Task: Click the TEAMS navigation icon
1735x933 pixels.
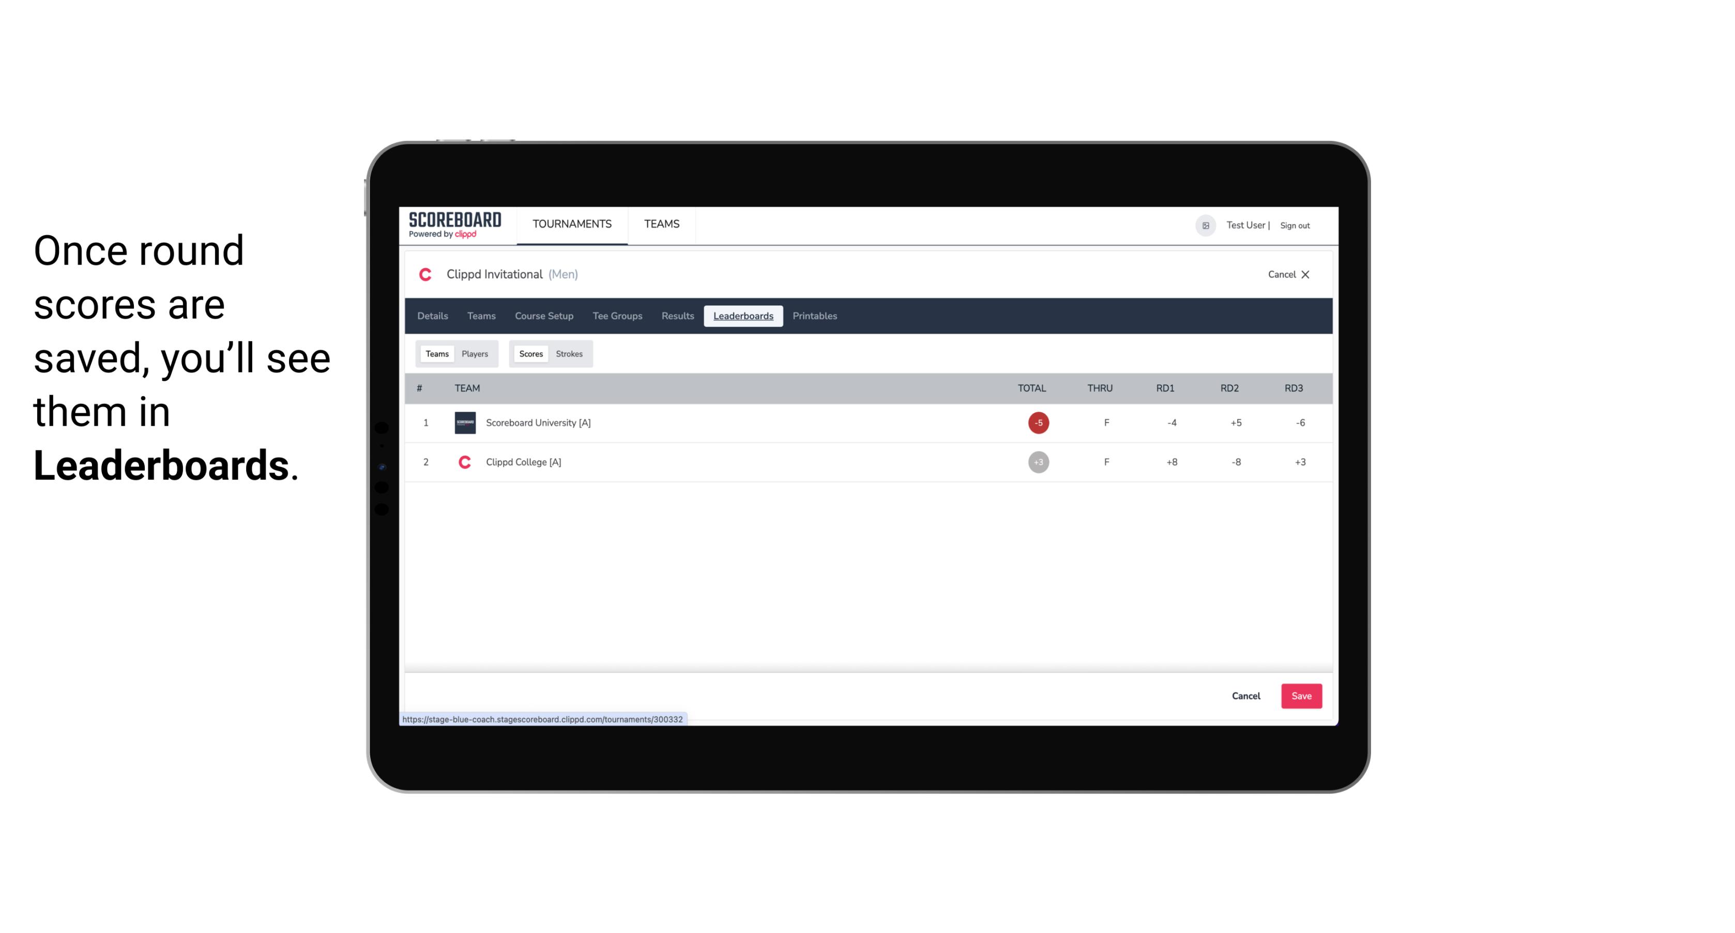Action: click(661, 224)
